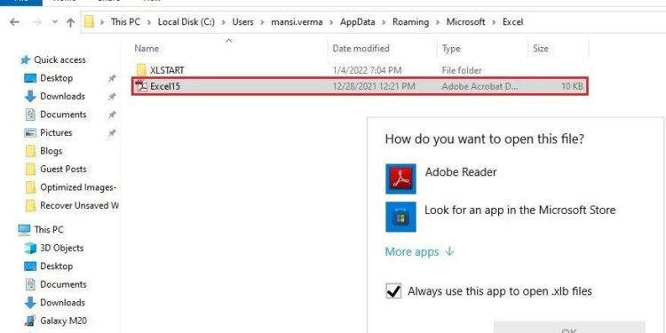Click the folder icon in address bar
Screen dimensions: 666x333
(89, 21)
